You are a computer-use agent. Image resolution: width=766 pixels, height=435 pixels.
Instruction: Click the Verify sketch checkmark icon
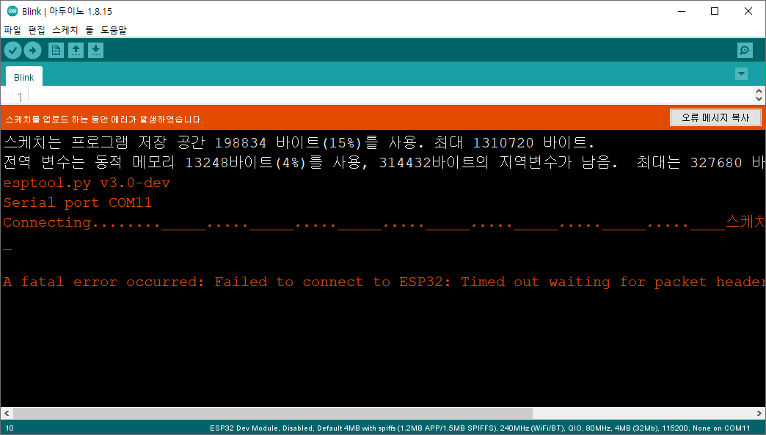tap(12, 51)
